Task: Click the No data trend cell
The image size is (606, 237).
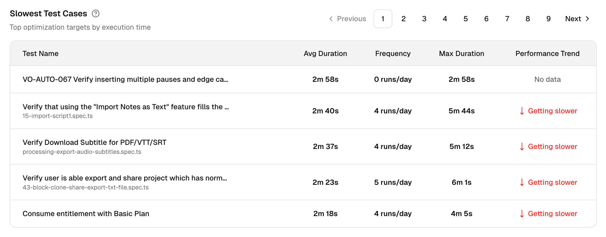Action: 547,79
